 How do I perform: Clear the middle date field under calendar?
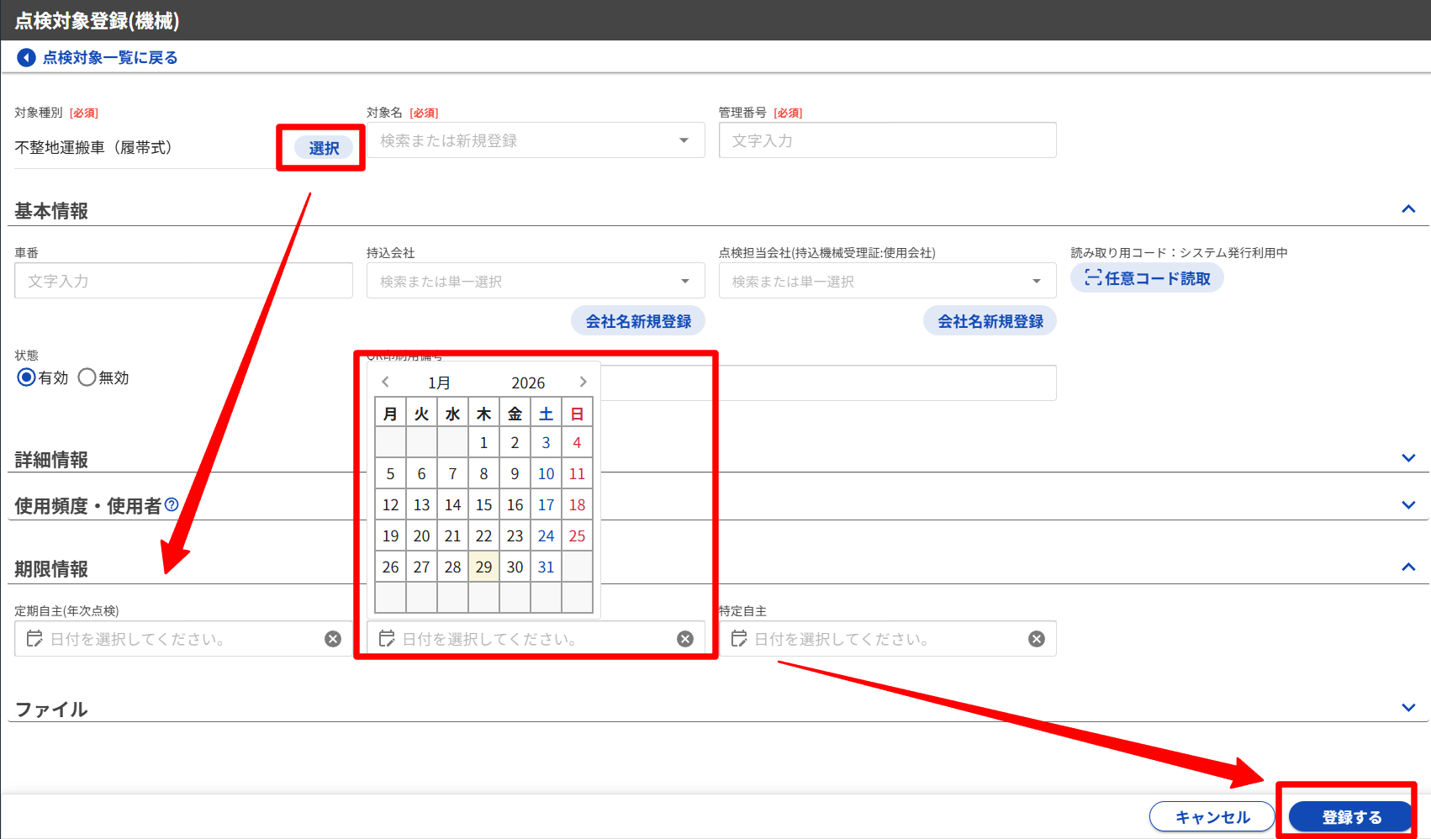[685, 639]
